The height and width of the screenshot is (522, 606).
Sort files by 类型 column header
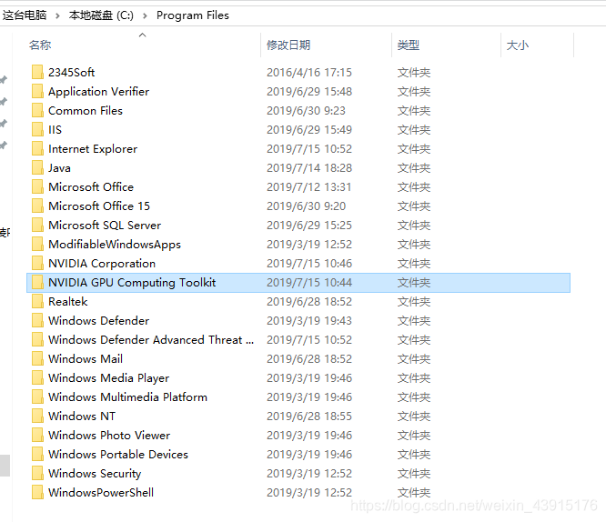(409, 45)
